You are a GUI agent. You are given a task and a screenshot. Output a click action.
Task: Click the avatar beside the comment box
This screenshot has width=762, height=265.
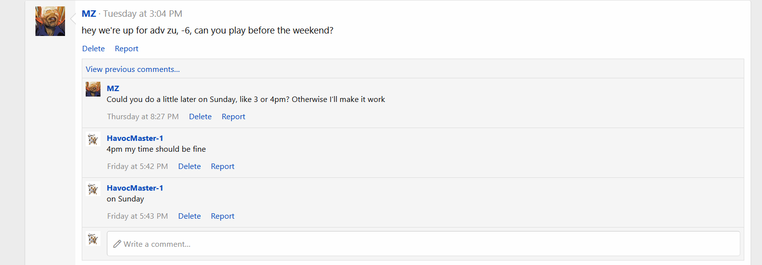[93, 238]
